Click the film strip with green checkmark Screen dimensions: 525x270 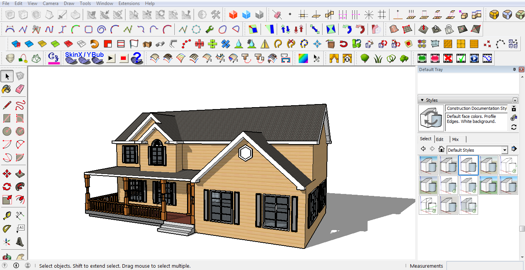461,58
